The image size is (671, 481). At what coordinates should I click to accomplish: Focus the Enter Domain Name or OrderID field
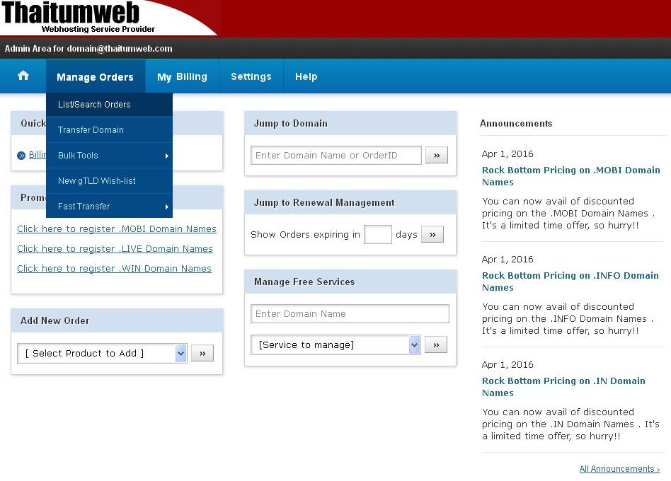(x=336, y=155)
